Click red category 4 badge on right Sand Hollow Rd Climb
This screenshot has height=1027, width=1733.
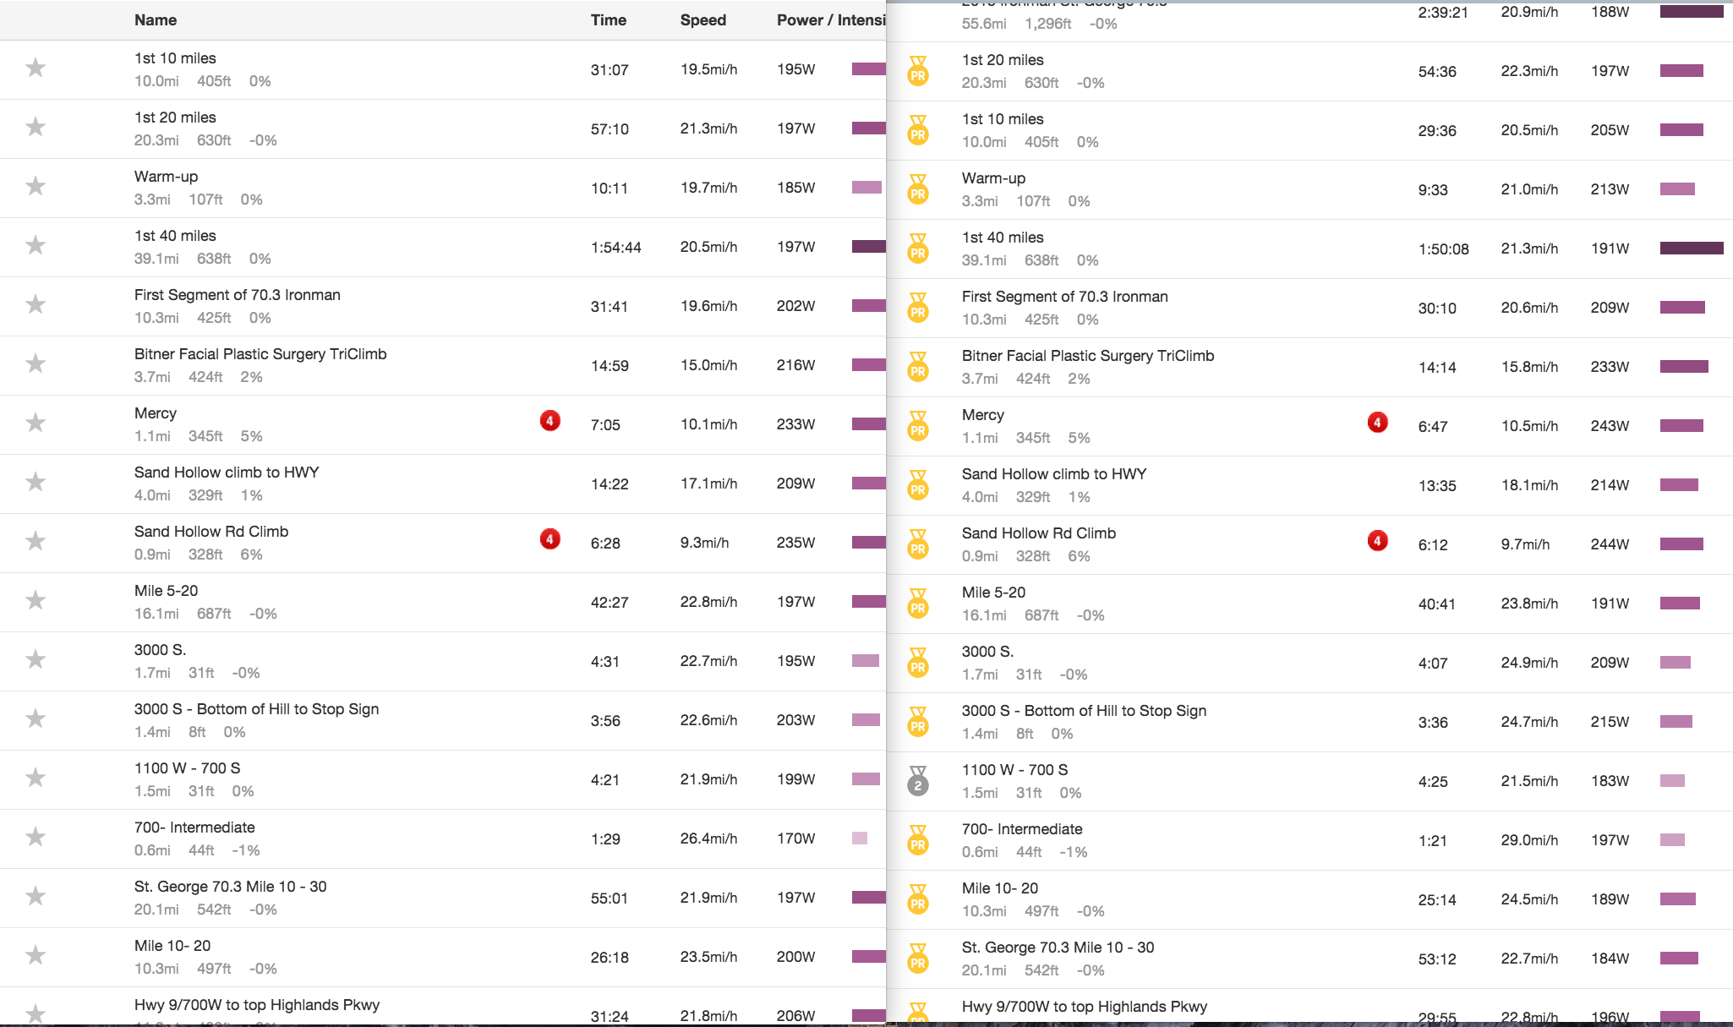[1378, 540]
